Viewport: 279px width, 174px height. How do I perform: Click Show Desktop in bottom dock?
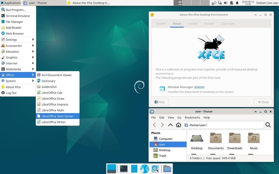112,169
